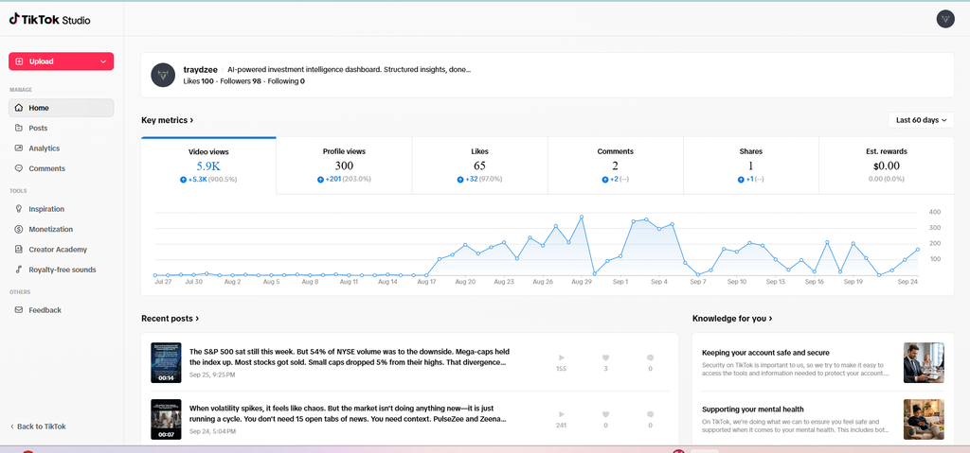Click the Sep 24, 5:04 PM post date

(x=212, y=431)
